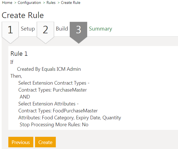Click the Attributes: Food Category list line

tap(69, 118)
